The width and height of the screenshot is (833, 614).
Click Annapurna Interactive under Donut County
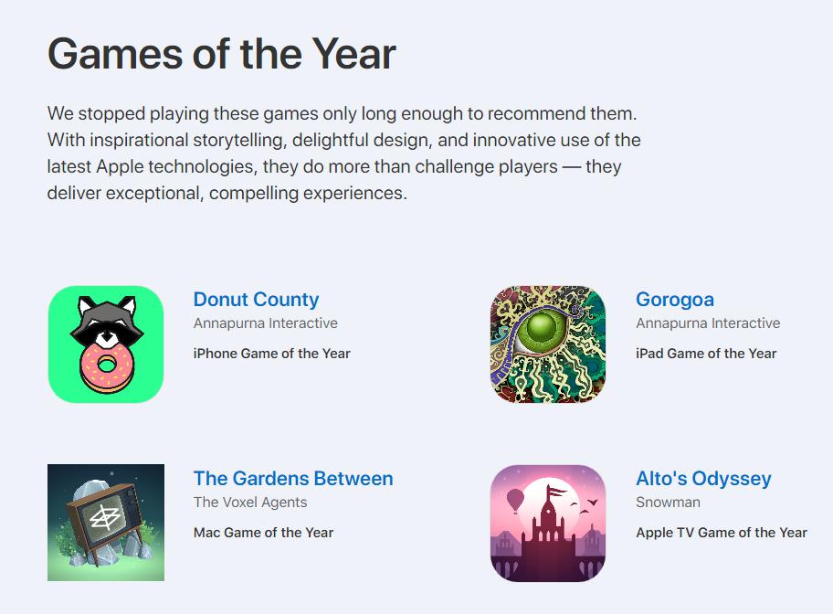[266, 323]
